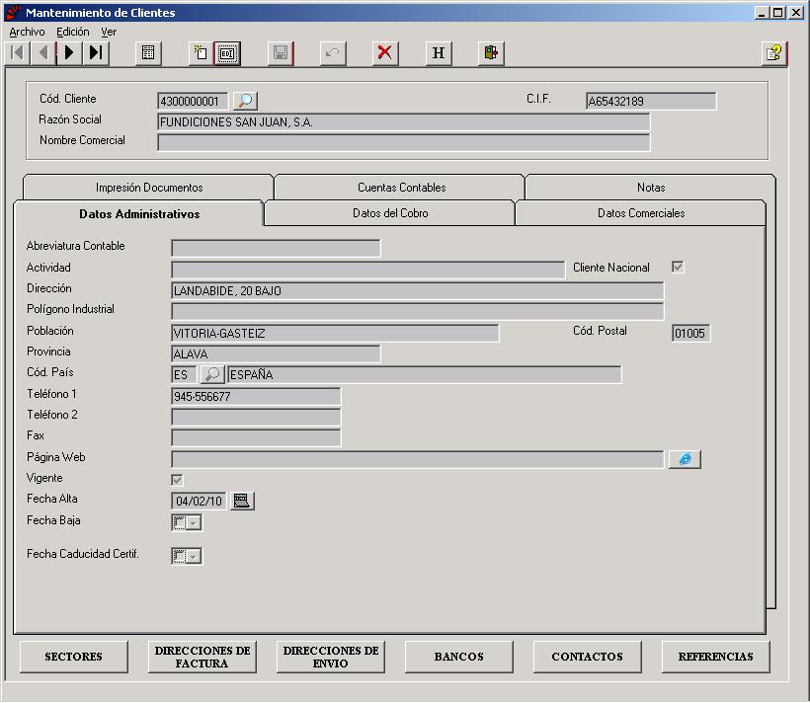The height and width of the screenshot is (703, 810).
Task: Click the Población field
Action: tap(335, 333)
